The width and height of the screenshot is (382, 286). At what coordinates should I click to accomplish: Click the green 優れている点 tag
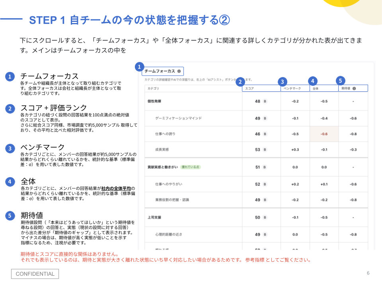point(190,167)
